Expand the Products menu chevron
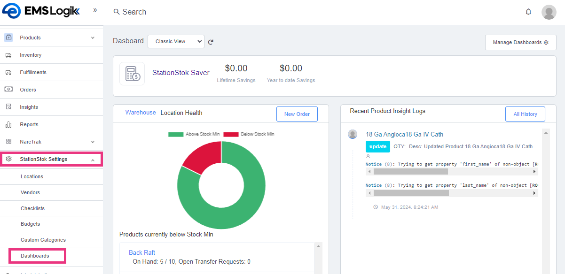The height and width of the screenshot is (274, 565). tap(93, 38)
